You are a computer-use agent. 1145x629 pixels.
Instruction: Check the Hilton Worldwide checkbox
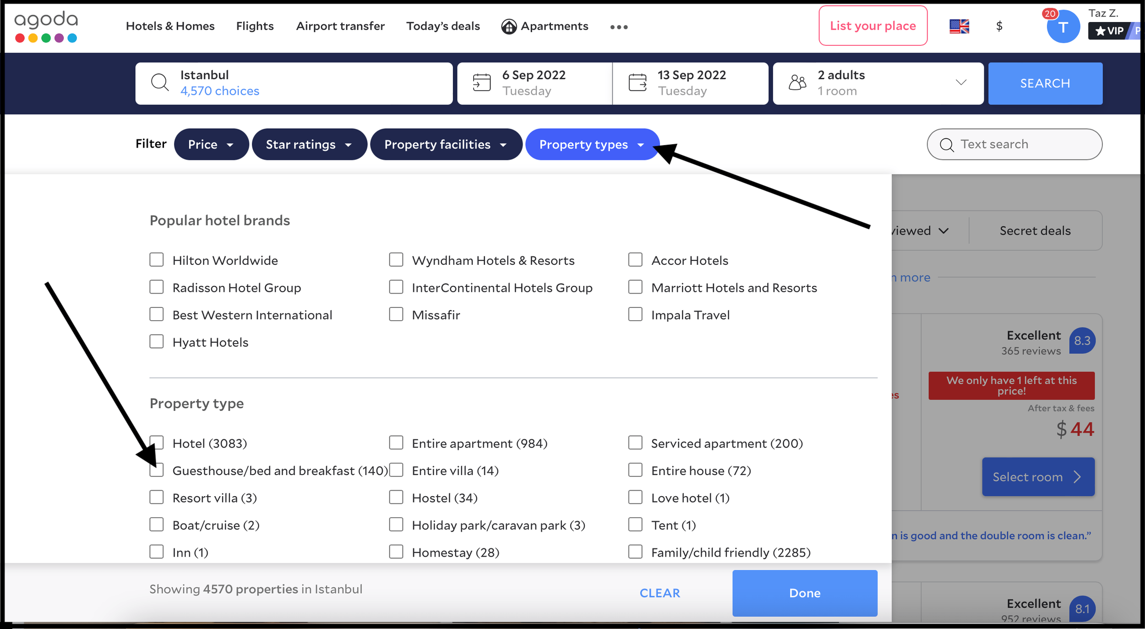click(157, 260)
